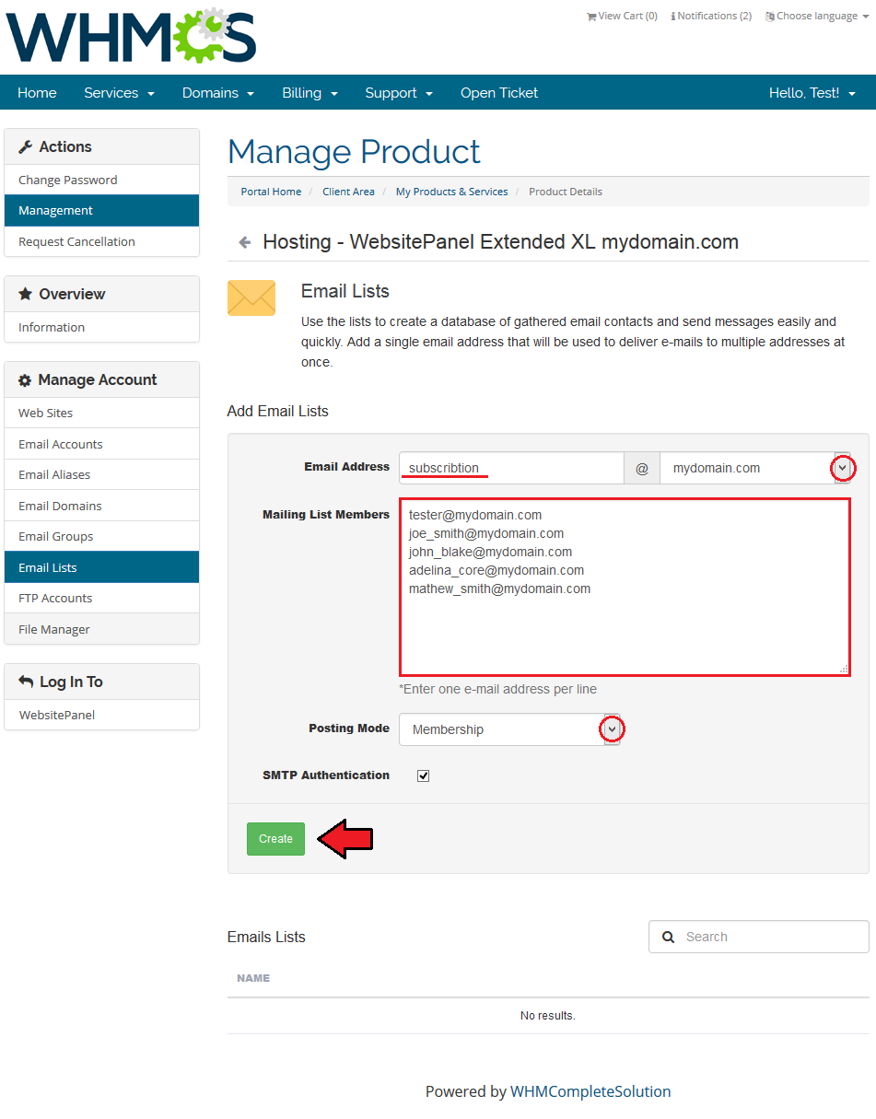Open the Open Ticket page
The image size is (876, 1119).
coord(499,93)
